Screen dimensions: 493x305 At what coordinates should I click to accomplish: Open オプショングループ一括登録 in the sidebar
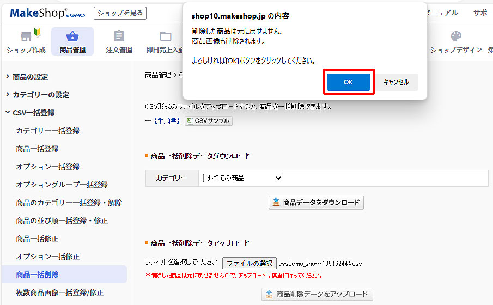point(62,185)
